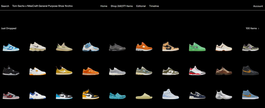Open the olive-grey New Balance with blue N
The height and width of the screenshot is (108, 265).
[x=144, y=71]
